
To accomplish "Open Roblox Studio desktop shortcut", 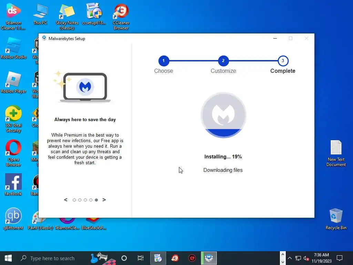I will click(13, 48).
